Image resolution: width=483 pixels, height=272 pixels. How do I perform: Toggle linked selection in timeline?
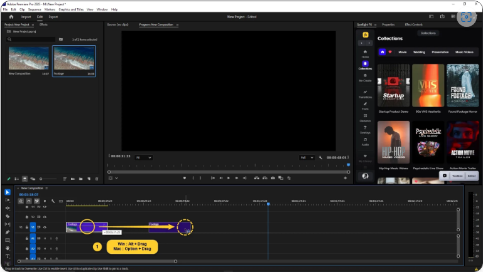pyautogui.click(x=36, y=201)
